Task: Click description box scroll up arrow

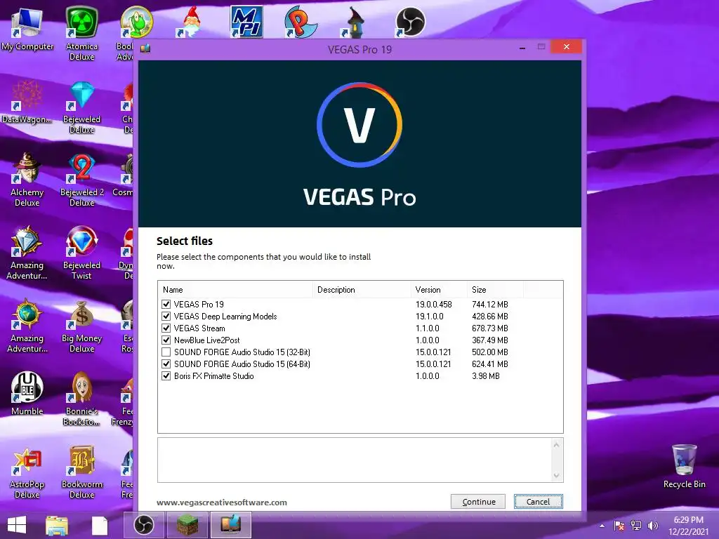Action: (557, 445)
